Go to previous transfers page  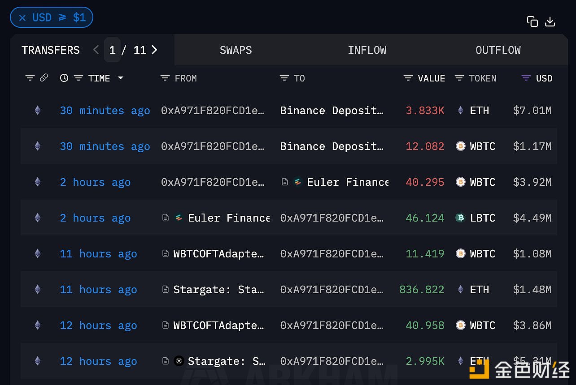point(96,50)
